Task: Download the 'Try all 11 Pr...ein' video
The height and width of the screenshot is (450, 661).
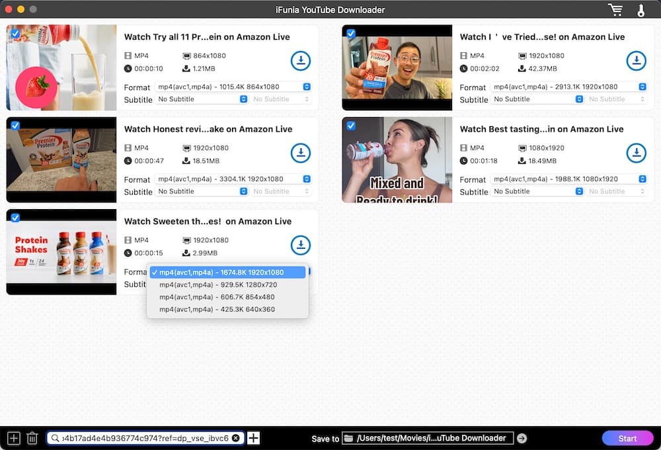Action: 301,61
